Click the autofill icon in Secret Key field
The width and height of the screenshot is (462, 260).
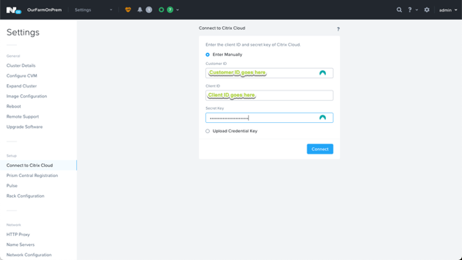point(323,118)
